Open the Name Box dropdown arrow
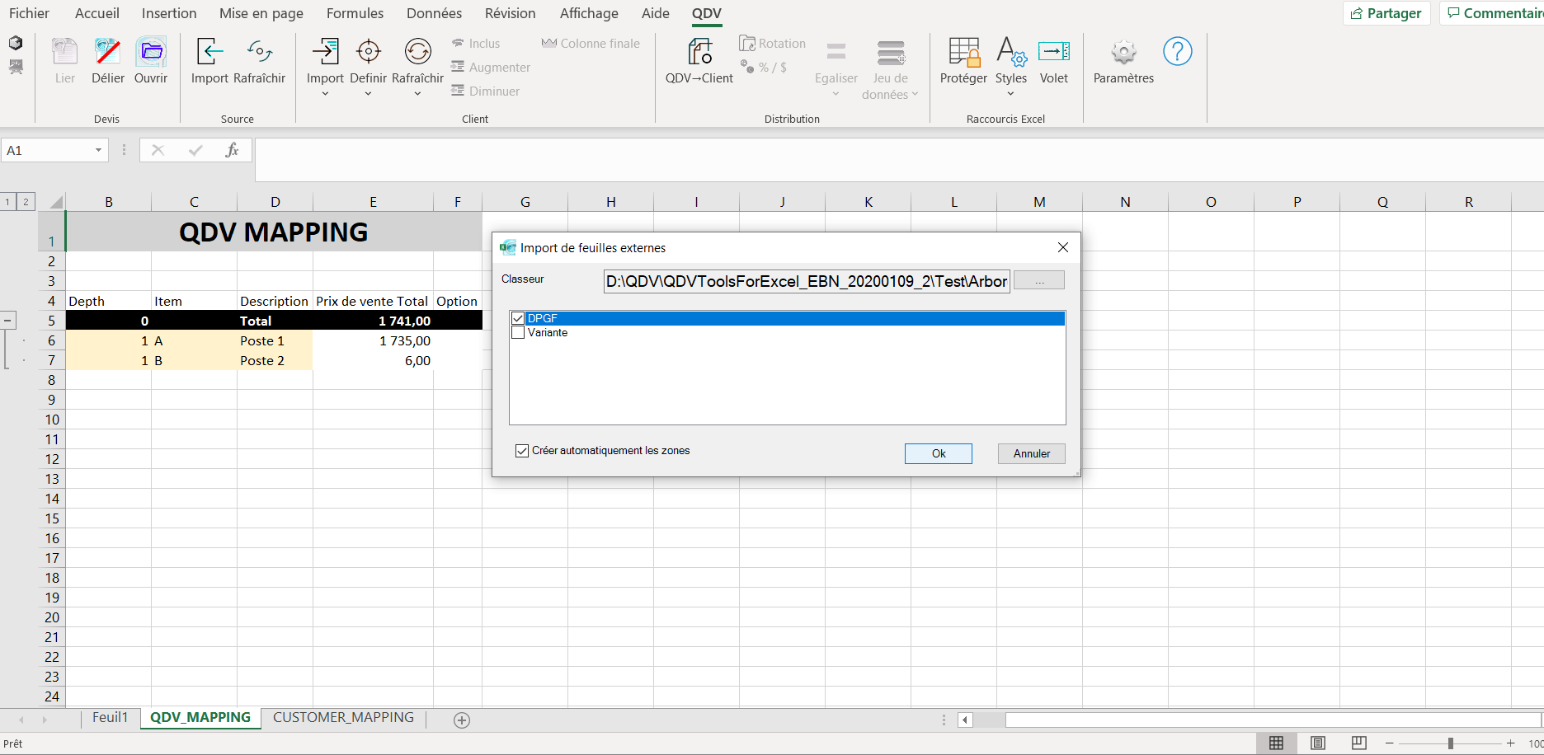 coord(98,150)
